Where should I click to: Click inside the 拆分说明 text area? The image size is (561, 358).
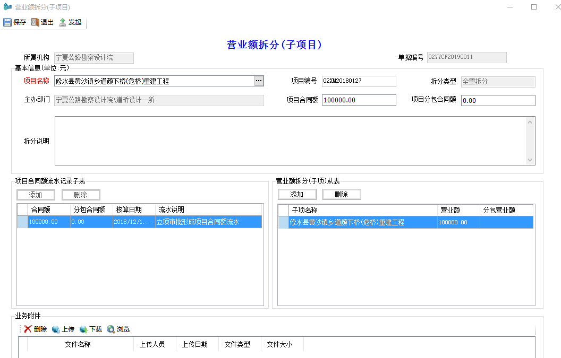click(291, 141)
